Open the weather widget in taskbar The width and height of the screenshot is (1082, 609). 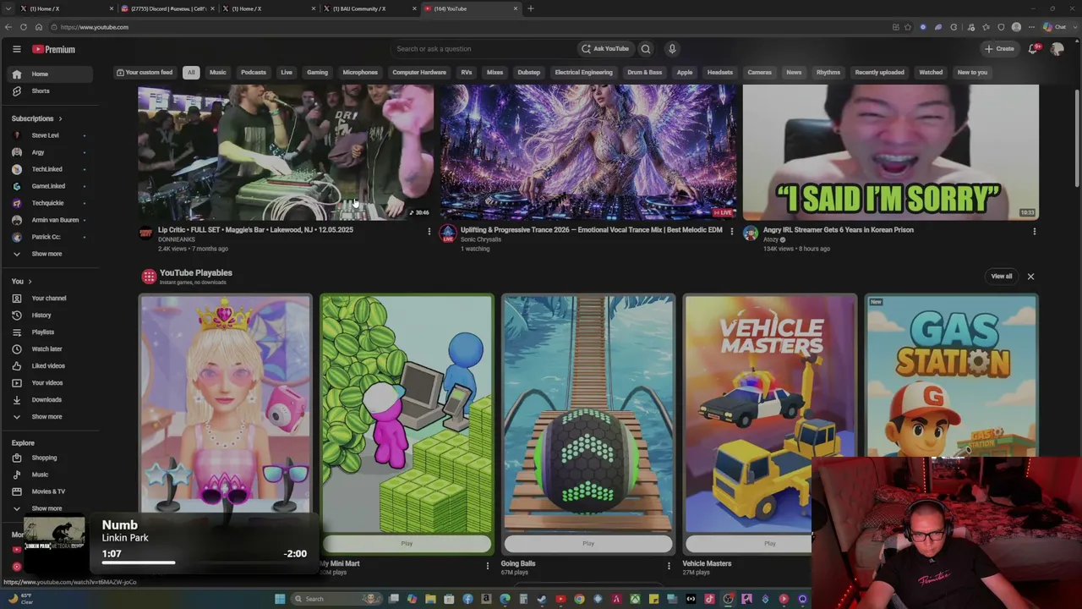tap(20, 599)
